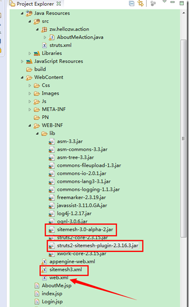
Task: Click the src source folder icon
Action: pos(37,22)
